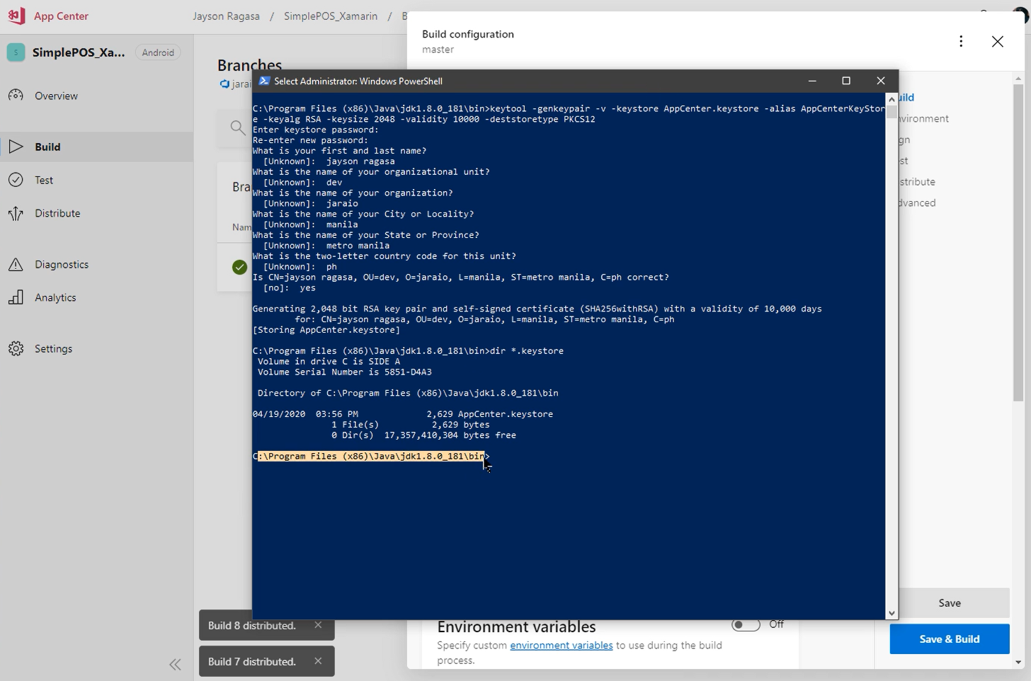Collapse the sidebar with double chevron
This screenshot has height=681, width=1031.
(176, 664)
